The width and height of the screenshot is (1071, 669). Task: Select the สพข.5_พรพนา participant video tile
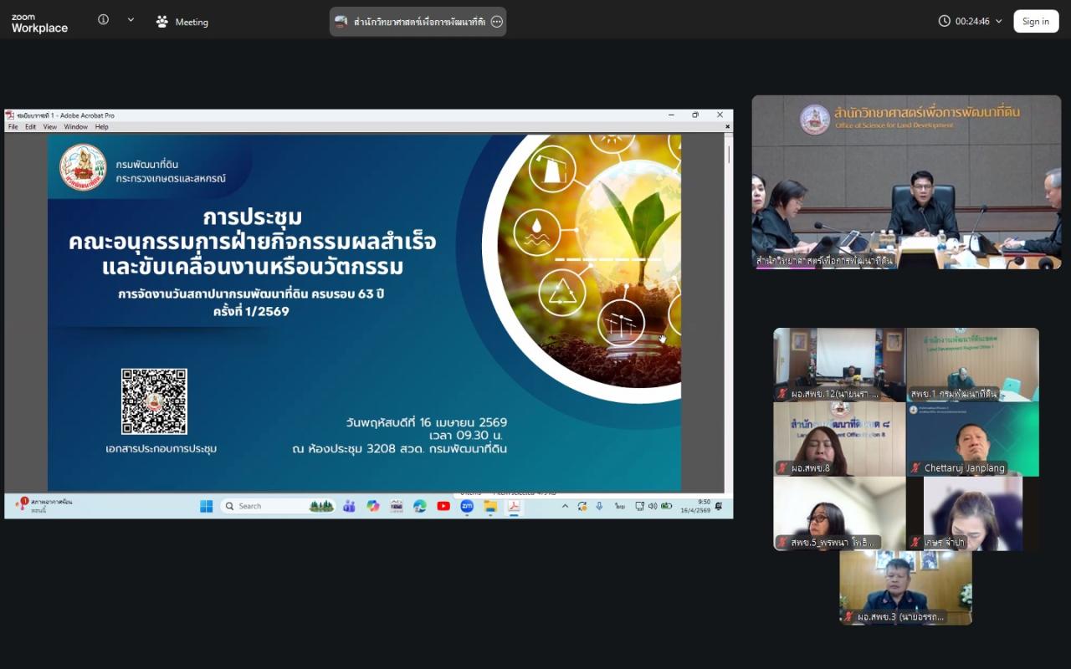(839, 513)
